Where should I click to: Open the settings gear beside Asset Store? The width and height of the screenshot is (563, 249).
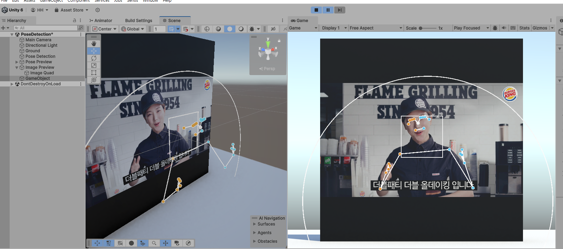[98, 10]
